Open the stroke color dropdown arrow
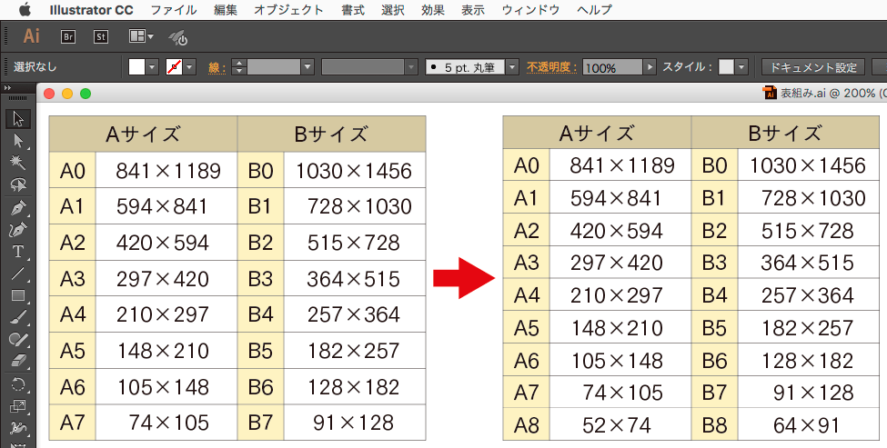Image resolution: width=887 pixels, height=448 pixels. (x=189, y=67)
